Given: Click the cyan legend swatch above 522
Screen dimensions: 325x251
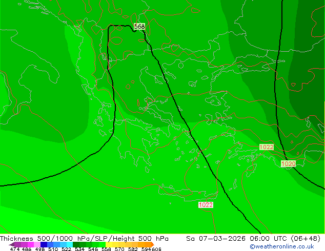Looking at the screenshot, I should pos(70,244).
